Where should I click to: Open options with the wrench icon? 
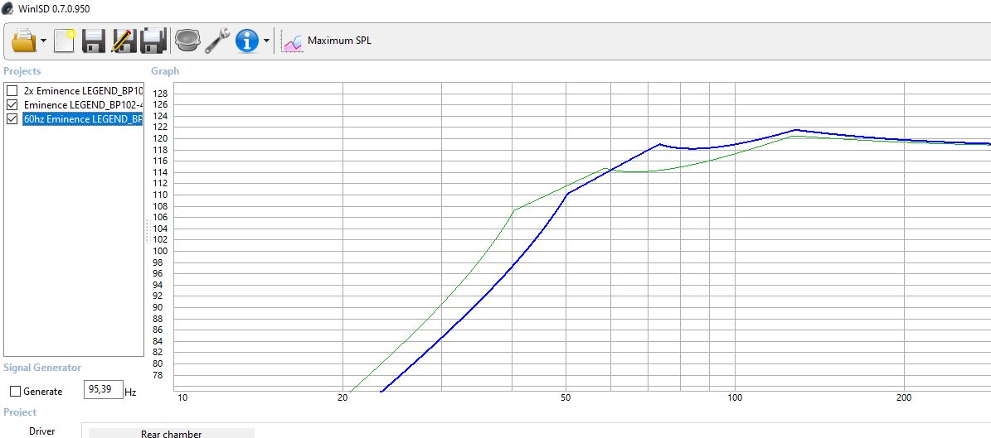(216, 41)
